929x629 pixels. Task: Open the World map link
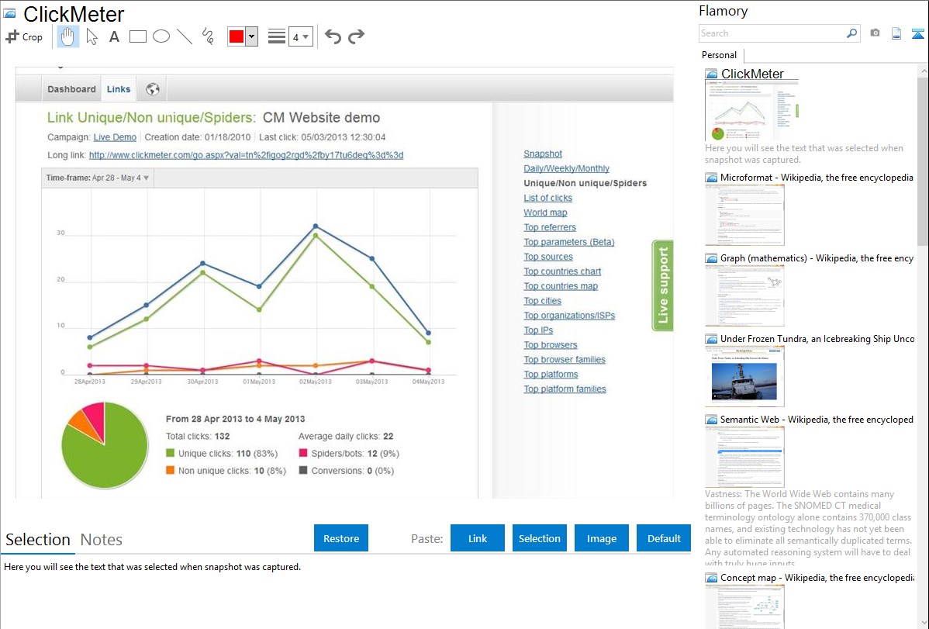pyautogui.click(x=545, y=213)
